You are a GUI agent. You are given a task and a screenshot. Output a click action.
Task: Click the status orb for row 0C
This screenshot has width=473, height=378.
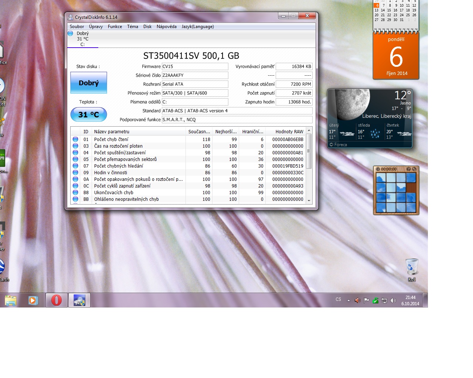75,186
